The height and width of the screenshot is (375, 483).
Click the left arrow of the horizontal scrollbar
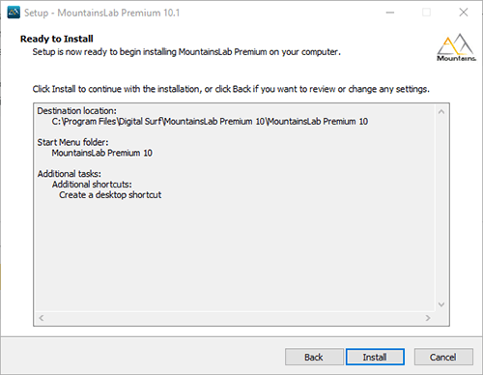[x=42, y=318]
